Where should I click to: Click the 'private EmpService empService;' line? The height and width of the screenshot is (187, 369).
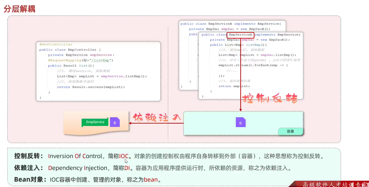[81, 55]
